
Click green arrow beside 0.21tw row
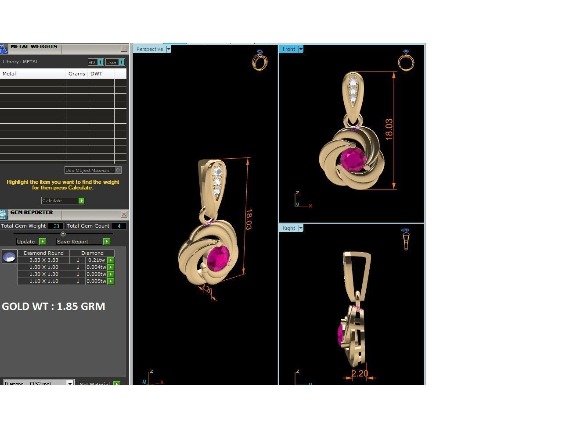click(111, 260)
